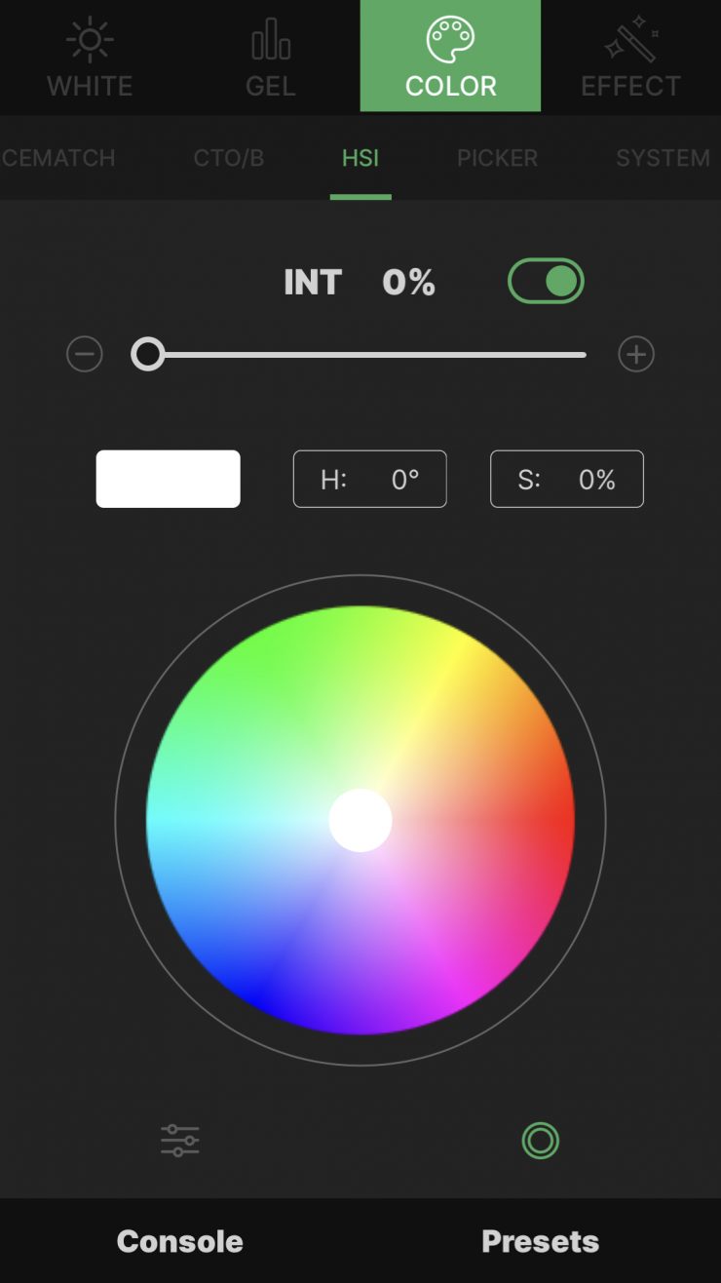
Task: Open the EFFECT magic wand icon
Action: tap(630, 41)
